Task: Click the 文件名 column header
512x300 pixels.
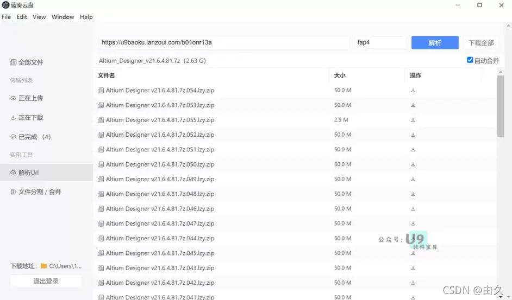Action: coord(107,75)
